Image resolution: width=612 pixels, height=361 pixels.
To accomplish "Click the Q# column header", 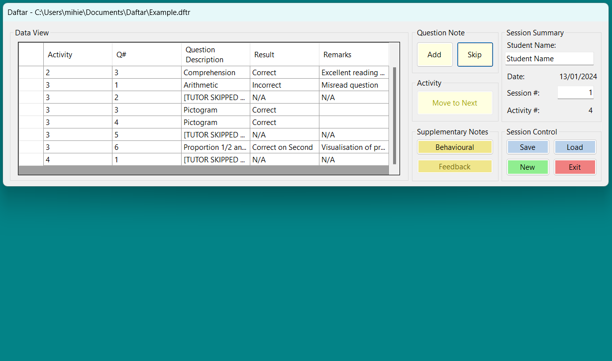I will [x=147, y=55].
